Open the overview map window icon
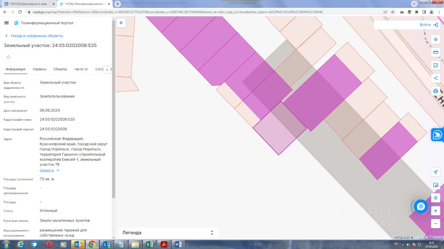Screen dimensions: 444x249 [x=436, y=185]
